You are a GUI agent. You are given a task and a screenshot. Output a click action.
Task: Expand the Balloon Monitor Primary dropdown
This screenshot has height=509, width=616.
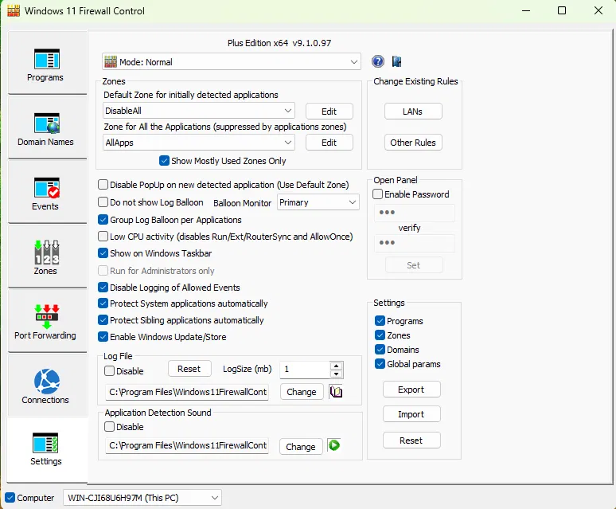[x=318, y=202]
